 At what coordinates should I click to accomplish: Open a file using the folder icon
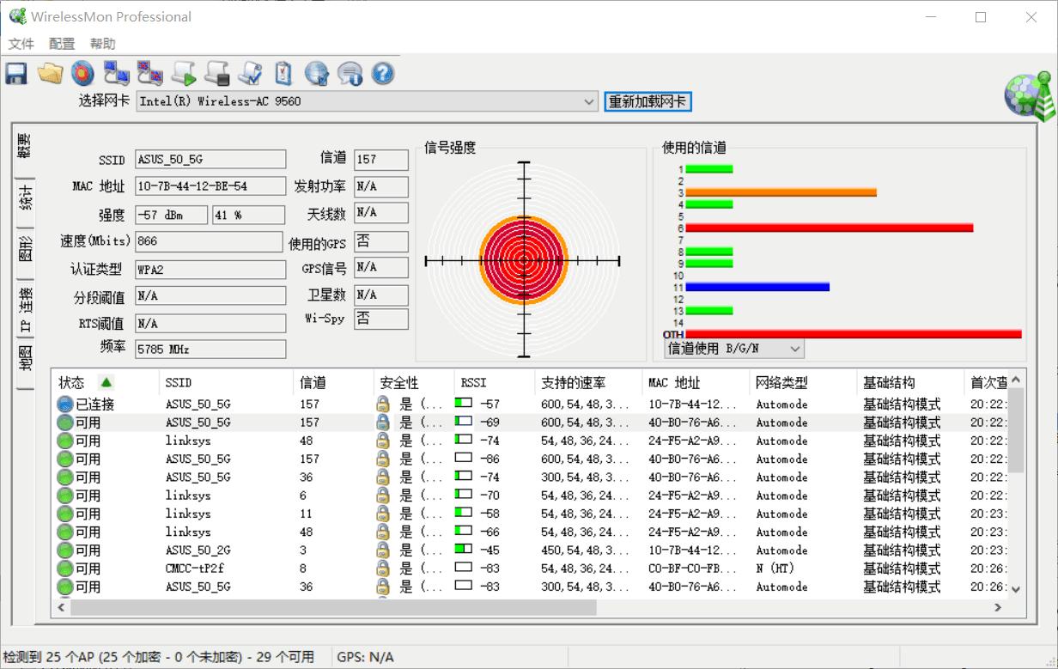[49, 73]
